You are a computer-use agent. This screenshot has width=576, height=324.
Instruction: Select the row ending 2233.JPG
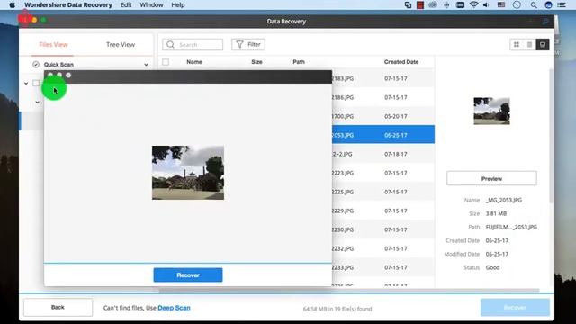383,268
